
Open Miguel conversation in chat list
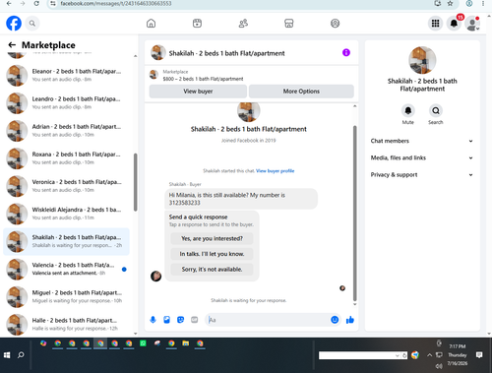point(66,297)
